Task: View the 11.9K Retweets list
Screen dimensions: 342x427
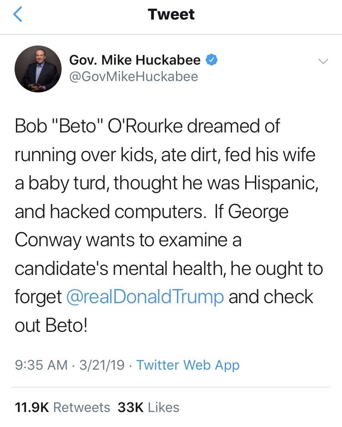Action: 62,407
